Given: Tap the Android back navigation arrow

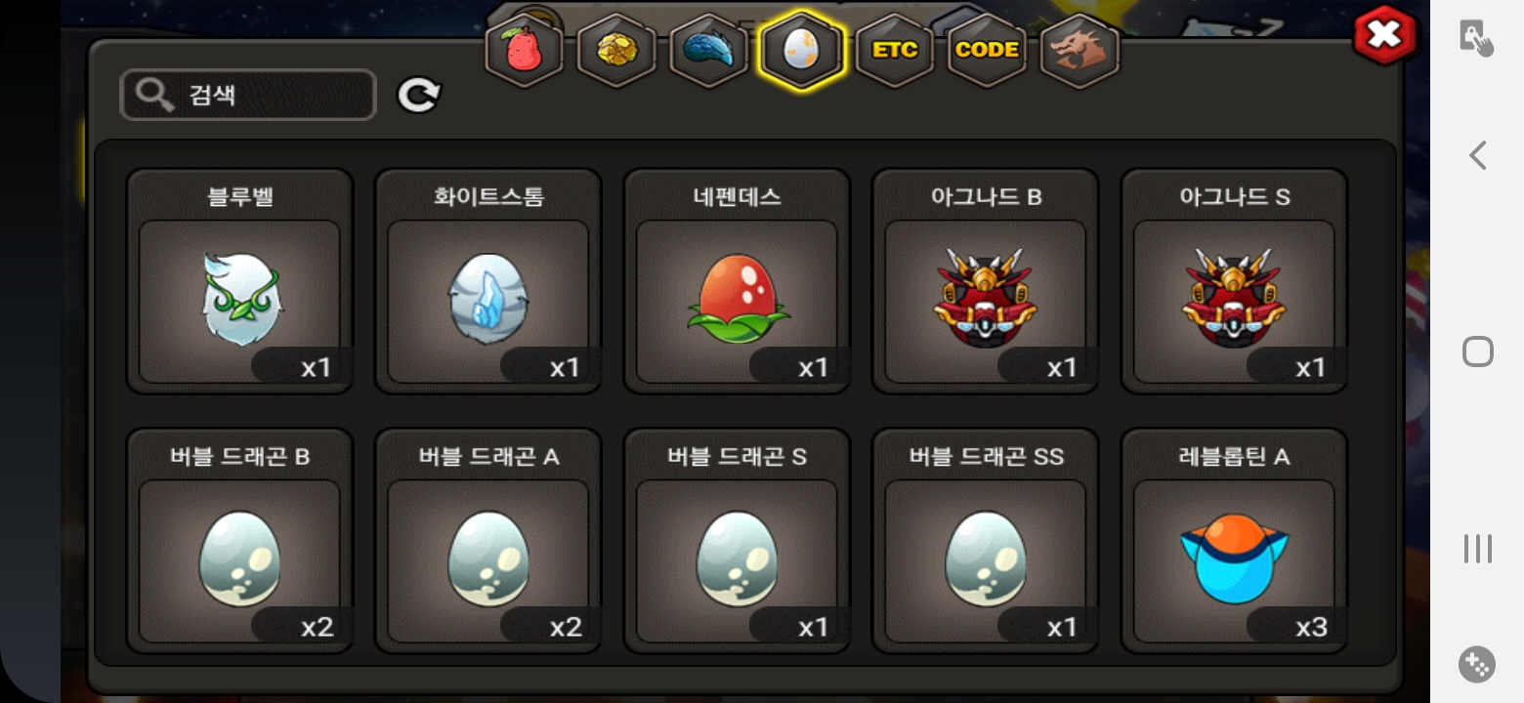Looking at the screenshot, I should click(x=1478, y=155).
